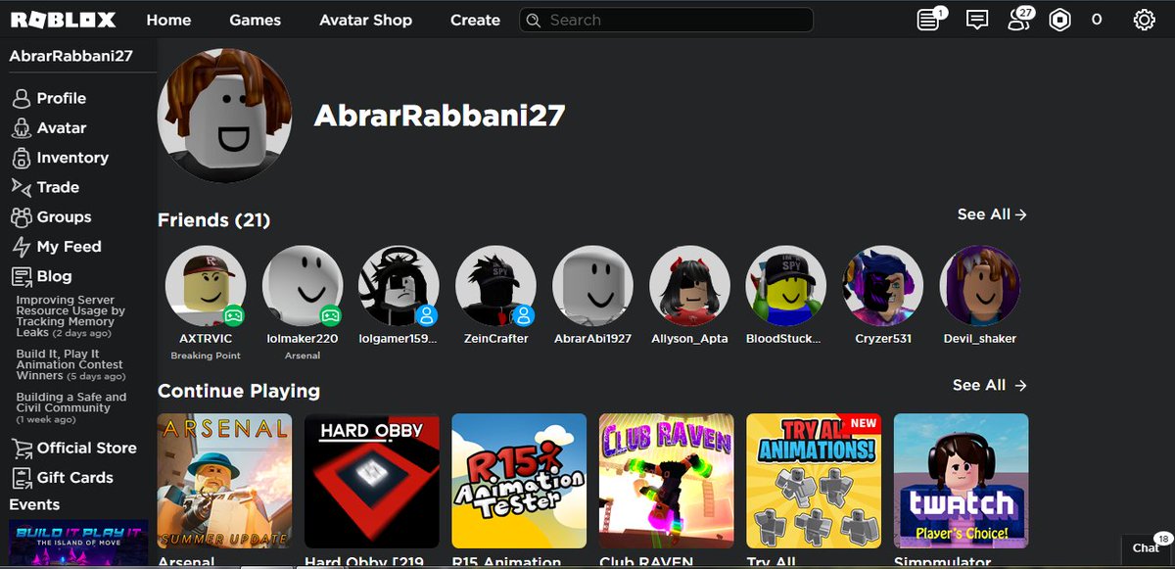Open the messages icon in top bar

tap(977, 20)
